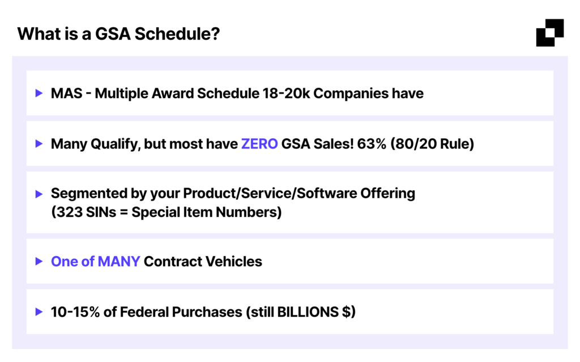Click the word Schedule in the slide title
The width and height of the screenshot is (580, 362).
[177, 33]
